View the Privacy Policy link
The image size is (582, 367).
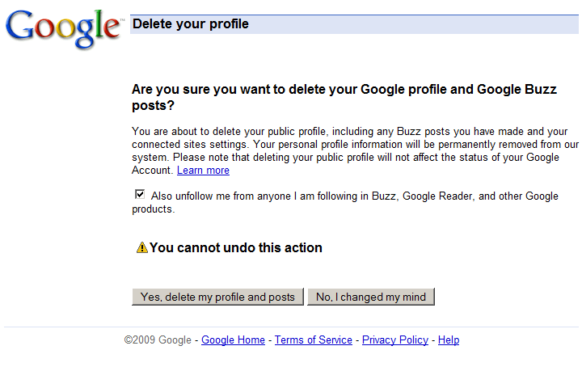point(395,340)
